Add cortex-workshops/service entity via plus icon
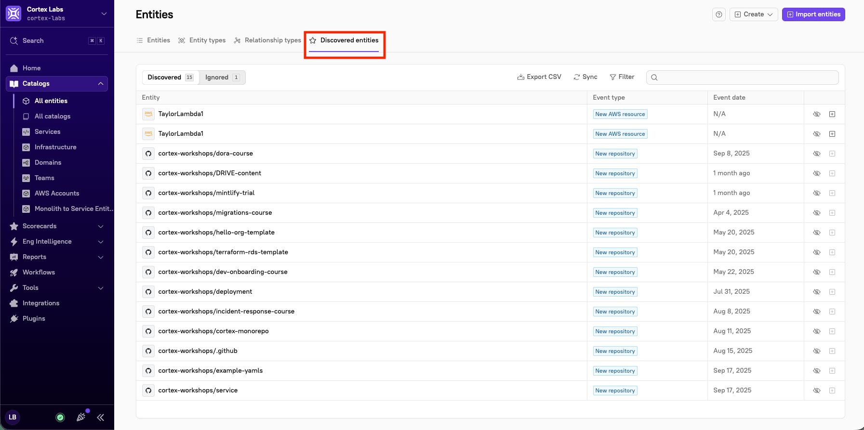This screenshot has width=864, height=430. pos(832,391)
